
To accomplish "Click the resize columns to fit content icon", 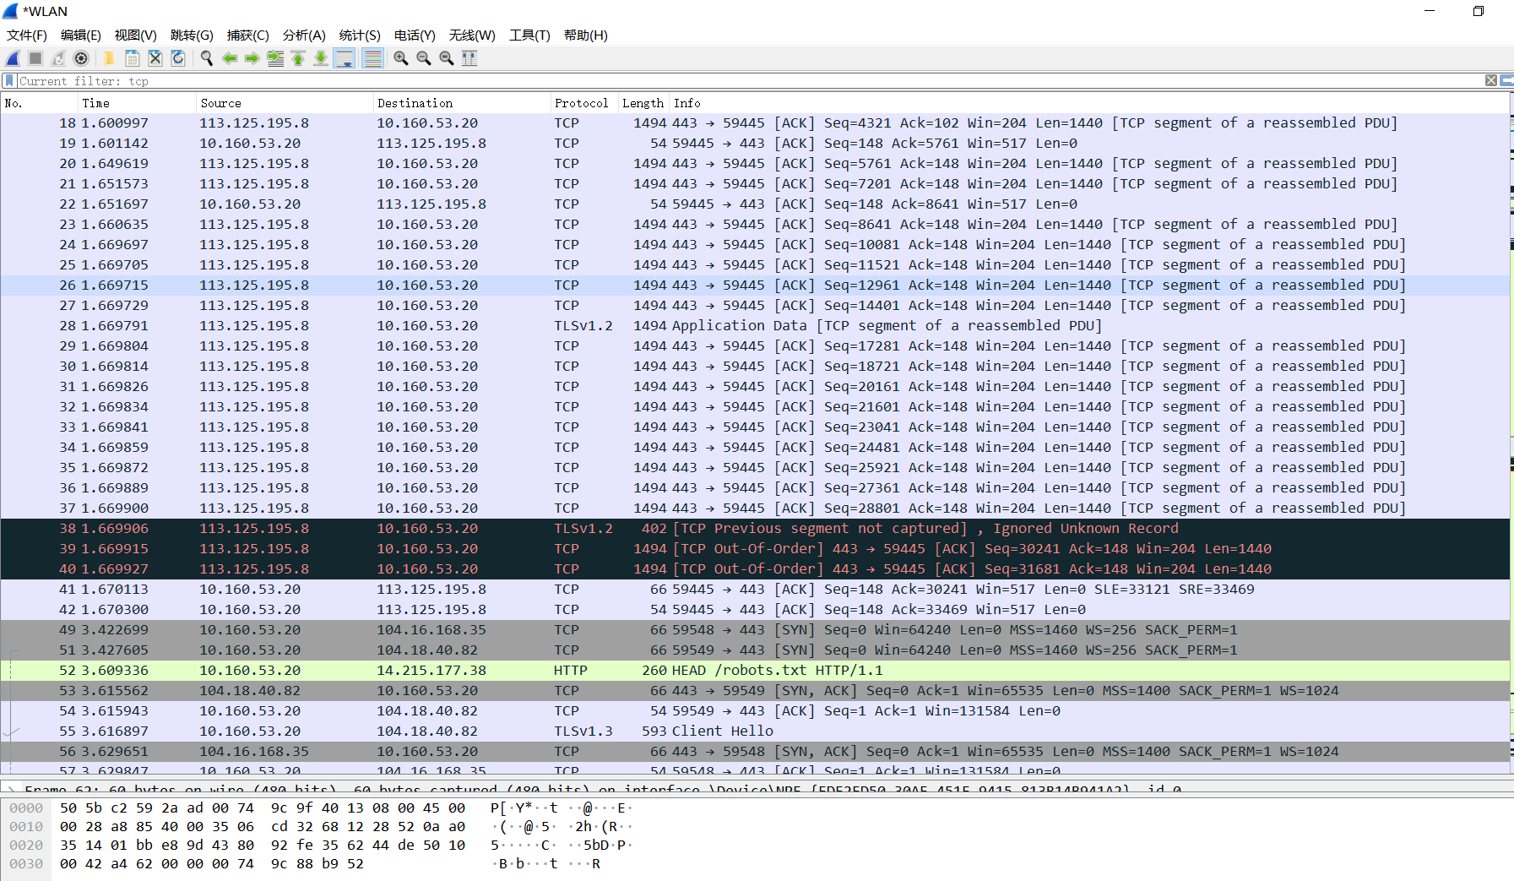I will tap(469, 58).
